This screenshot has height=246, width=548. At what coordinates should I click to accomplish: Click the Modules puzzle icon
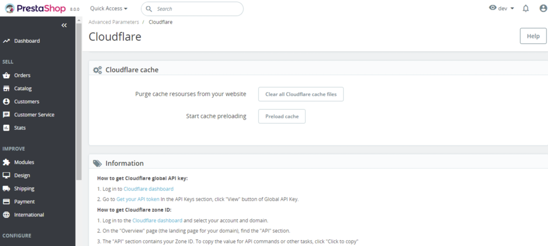pyautogui.click(x=6, y=163)
